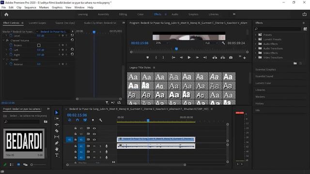The height and width of the screenshot is (174, 310).
Task: Click new custom bin in Effects panel
Action: [x=295, y=63]
